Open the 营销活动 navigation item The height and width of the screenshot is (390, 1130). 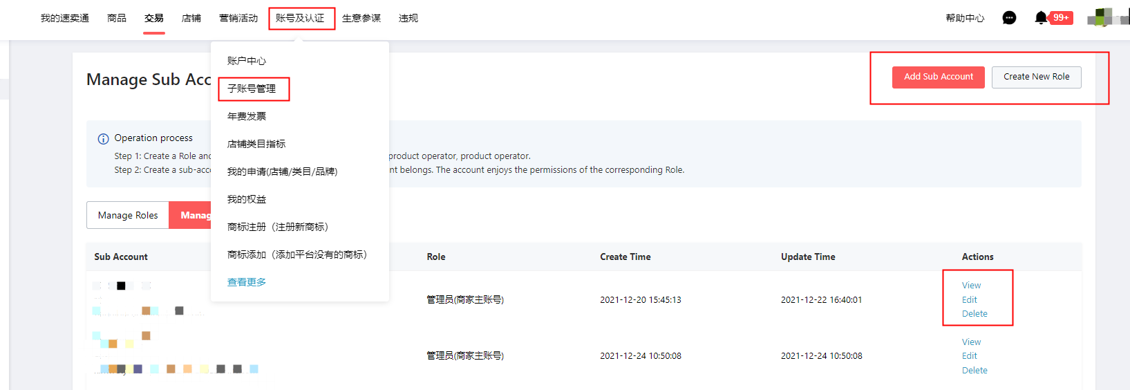click(x=238, y=18)
